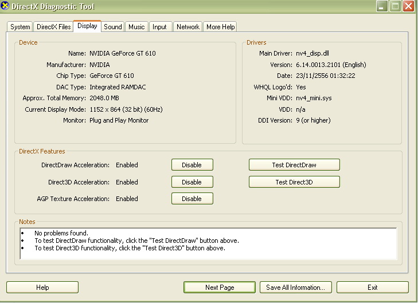Viewport: 418px width, 303px height.
Task: Disable Direct3D Acceleration
Action: point(192,182)
